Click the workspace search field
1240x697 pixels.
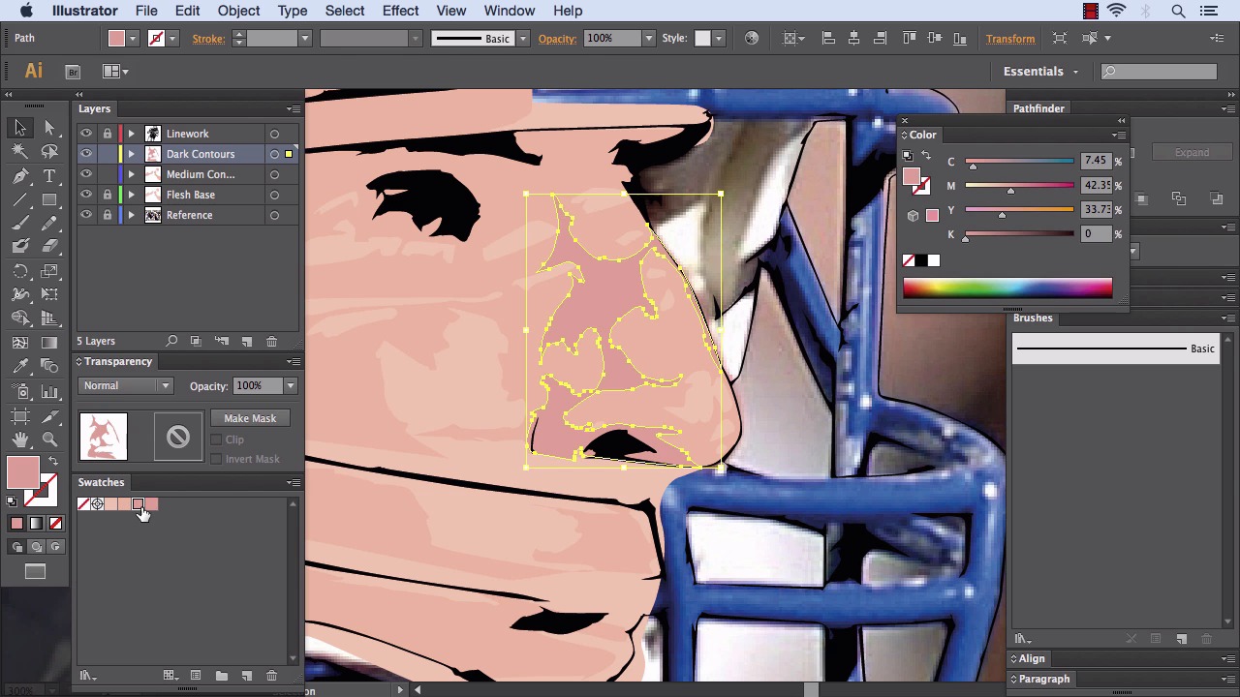pos(1160,72)
